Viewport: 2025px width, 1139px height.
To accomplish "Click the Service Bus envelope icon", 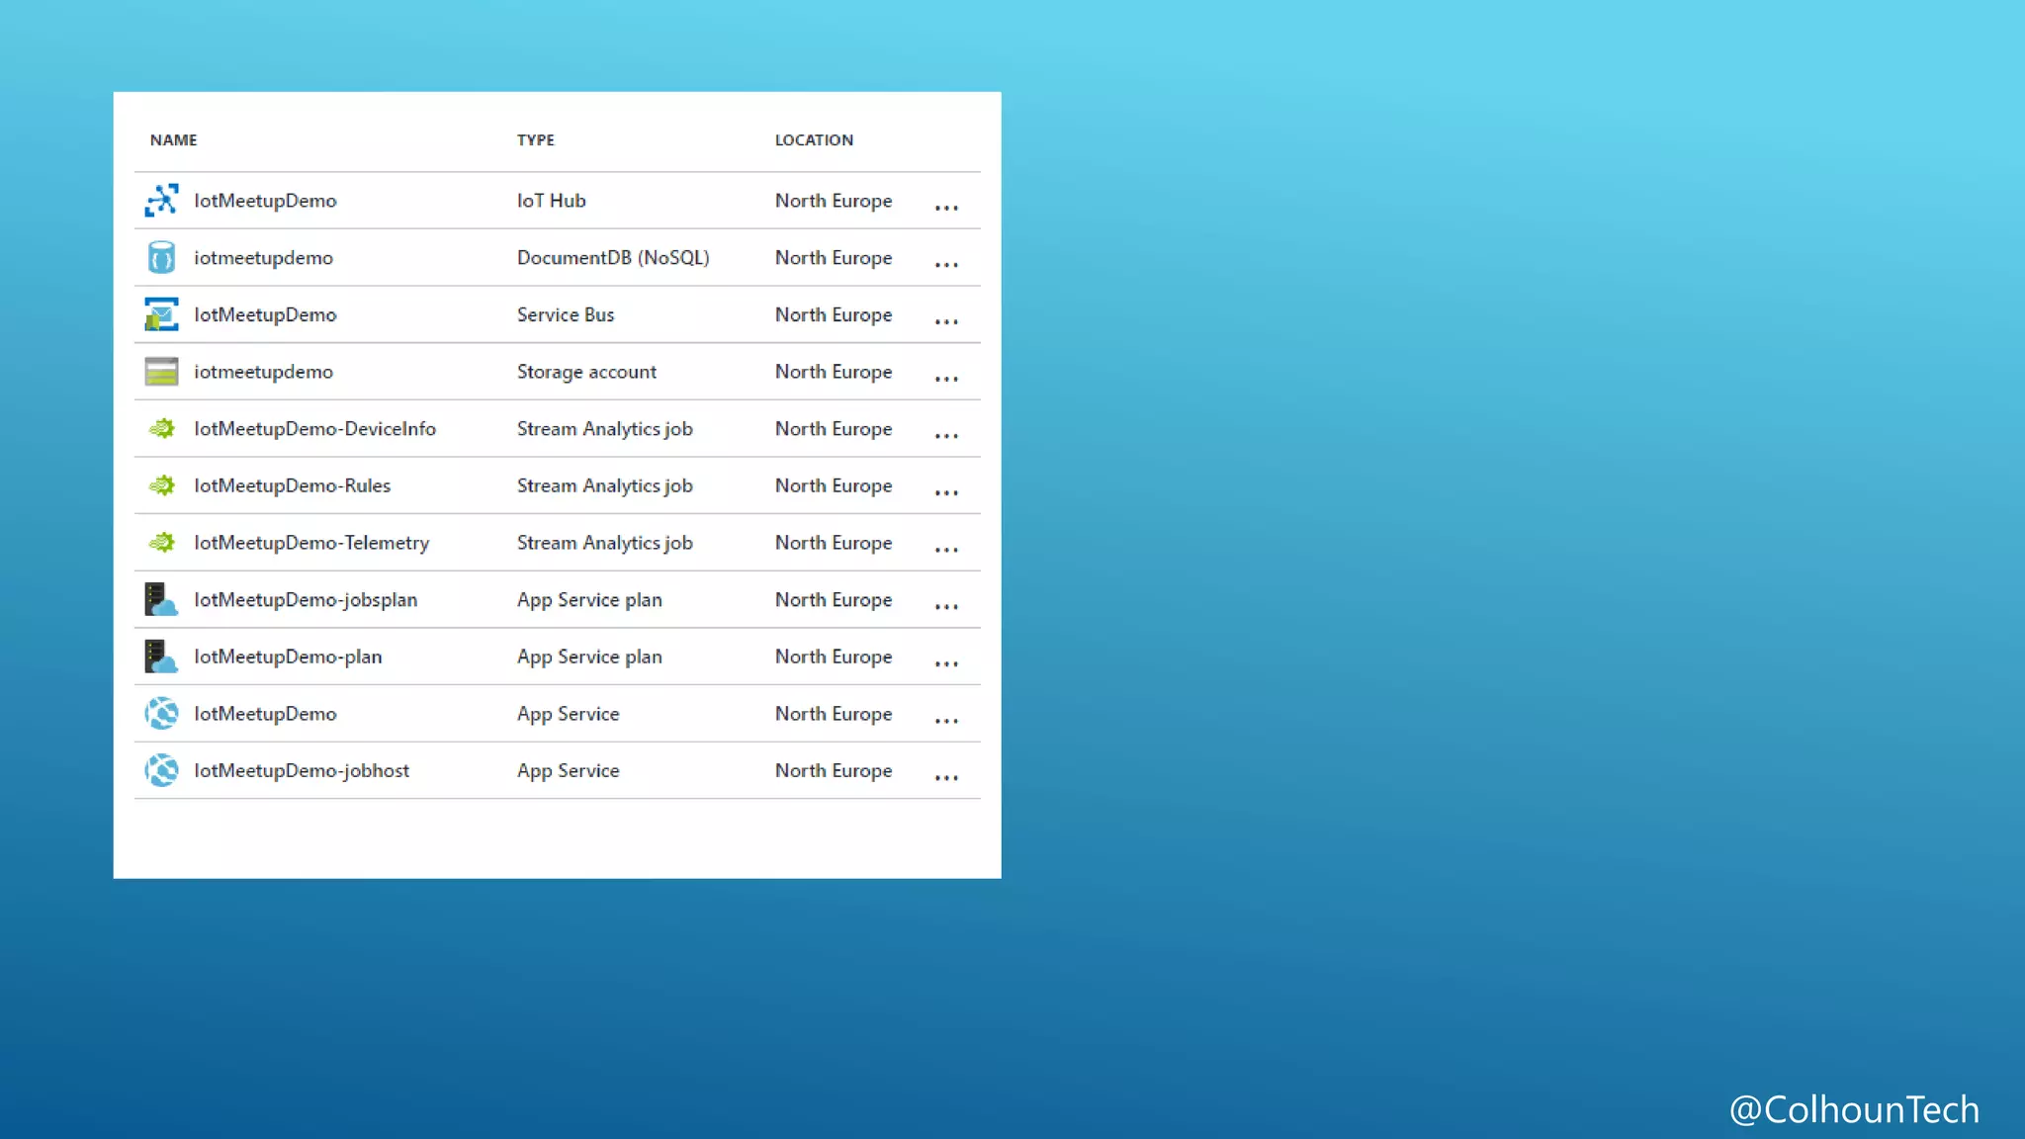I will 161,314.
